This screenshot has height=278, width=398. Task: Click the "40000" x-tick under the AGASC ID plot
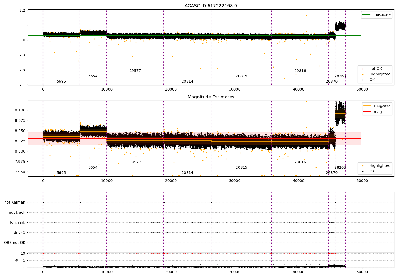[299, 89]
